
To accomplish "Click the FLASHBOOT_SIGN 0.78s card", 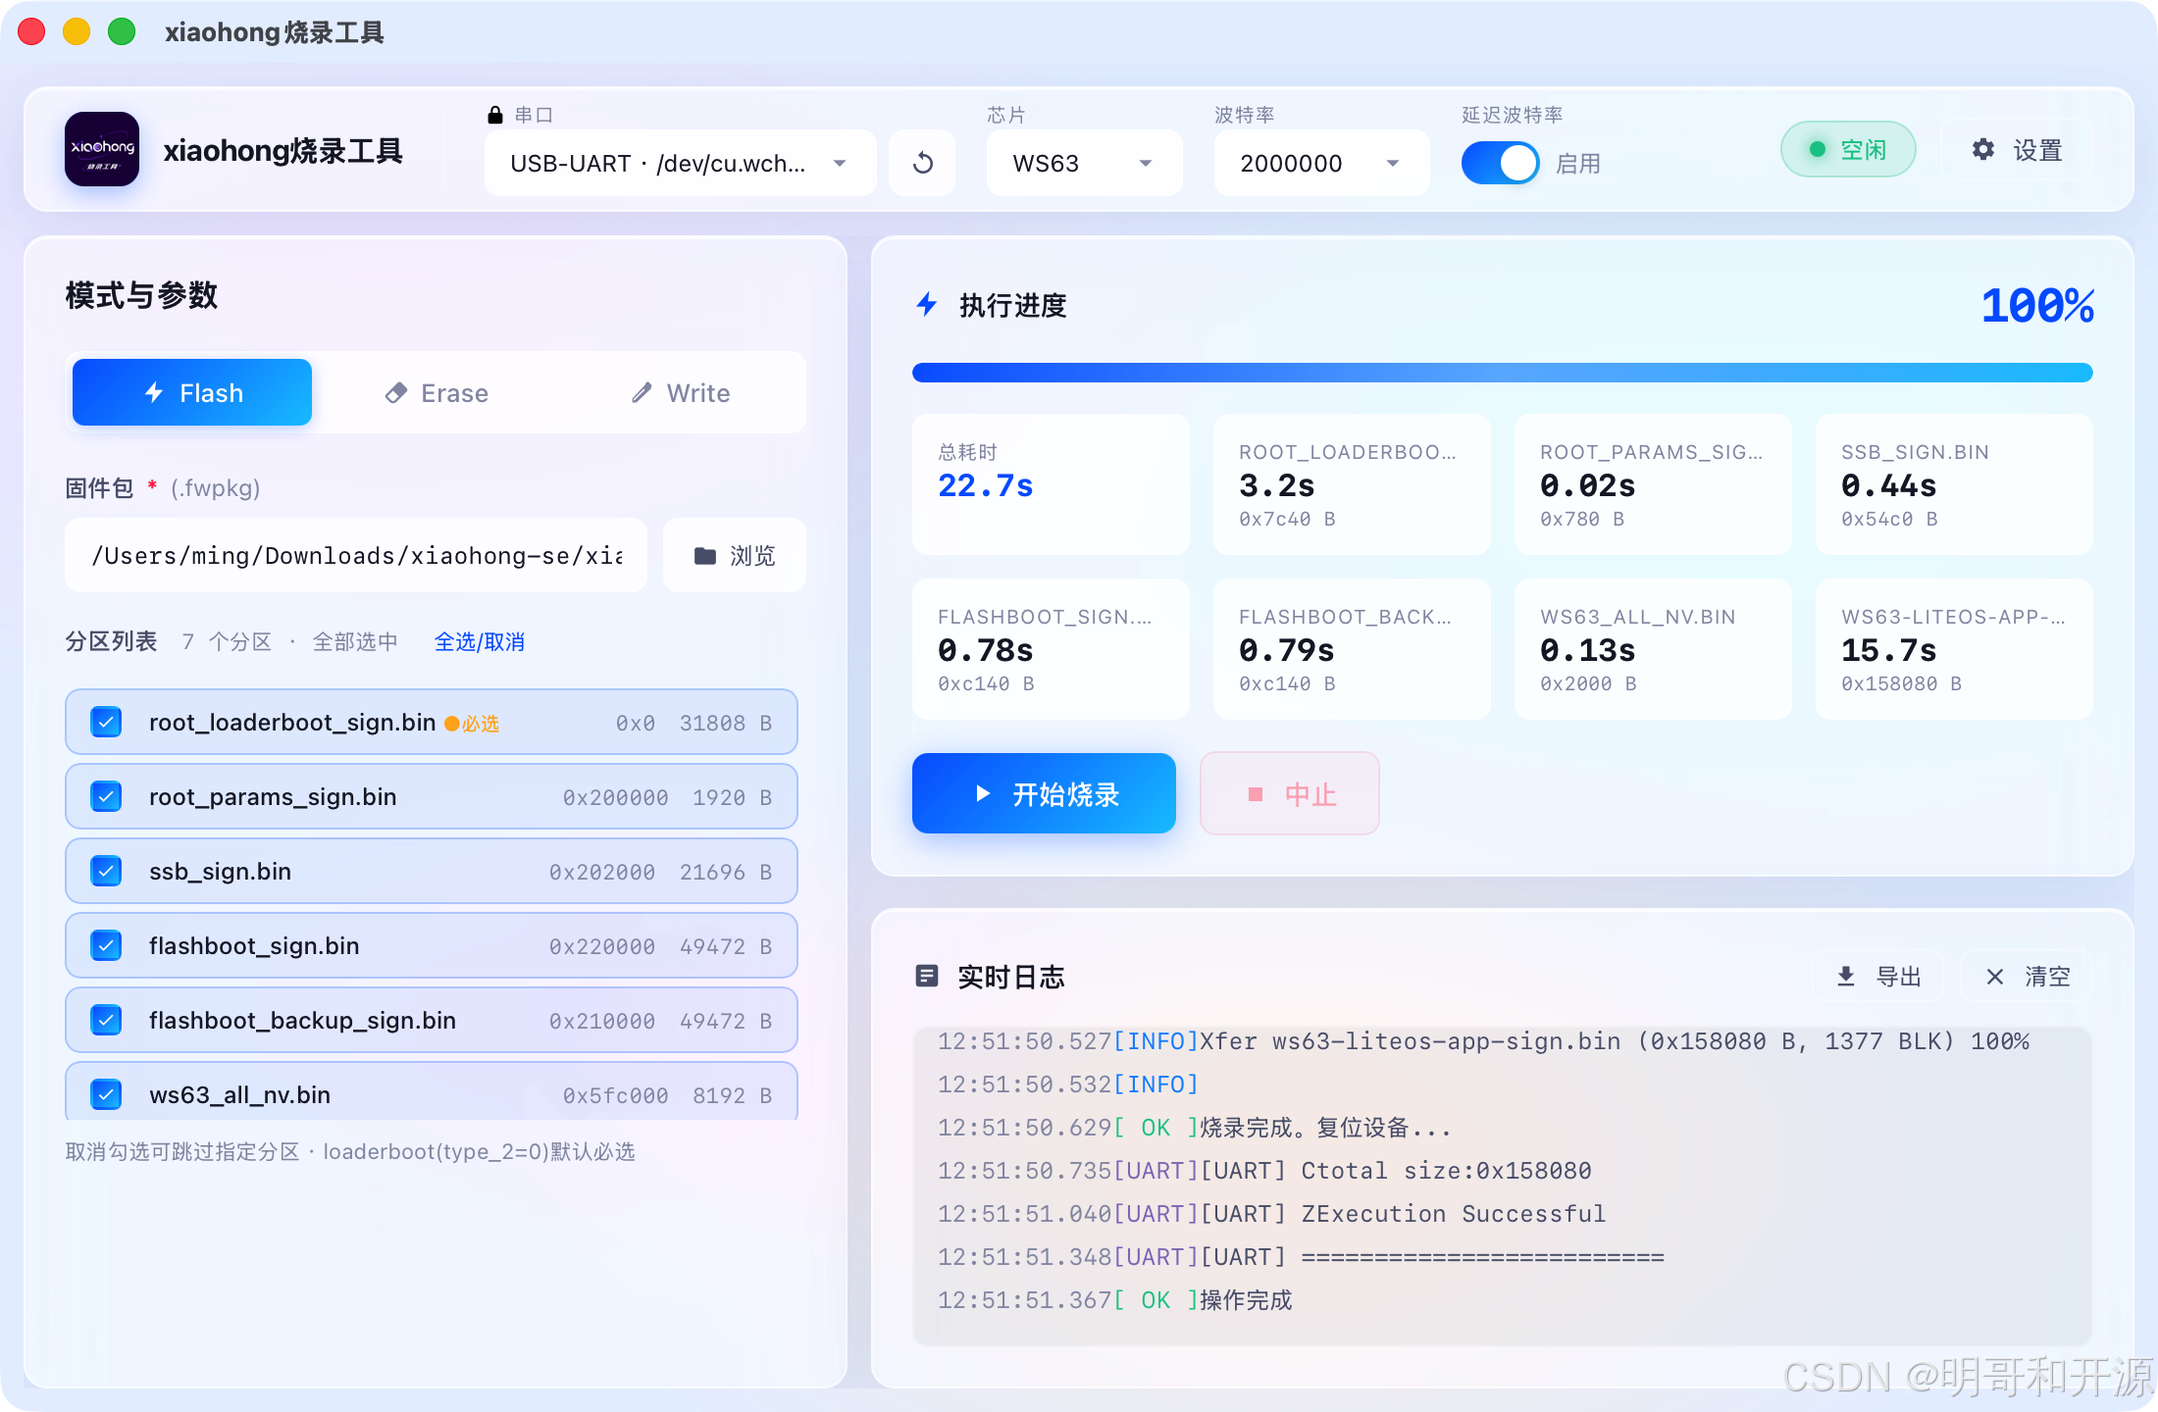I will (x=1051, y=649).
